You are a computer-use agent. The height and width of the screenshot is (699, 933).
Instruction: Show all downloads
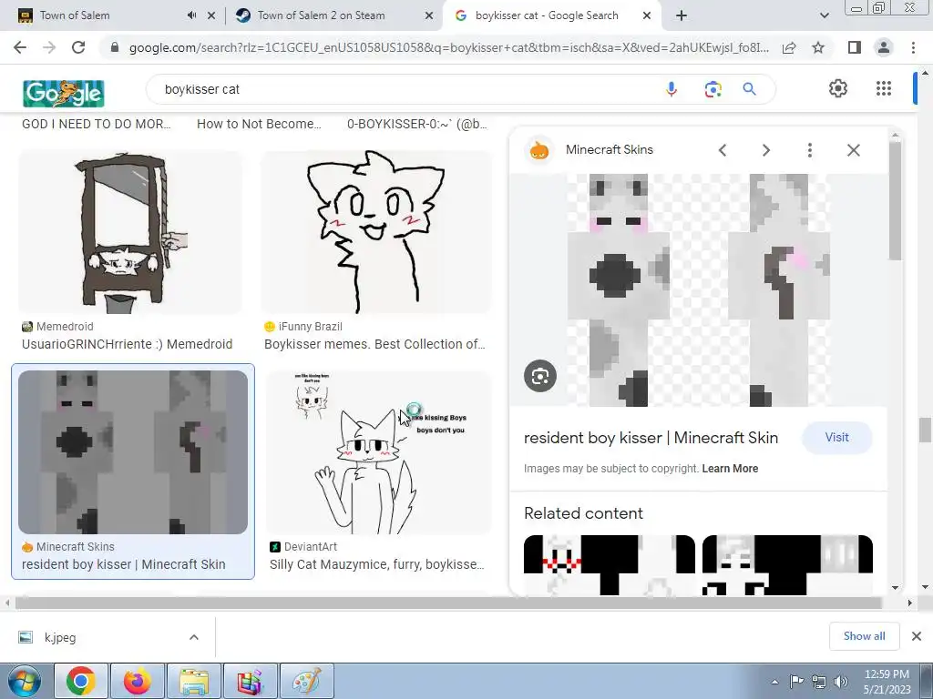pyautogui.click(x=864, y=636)
